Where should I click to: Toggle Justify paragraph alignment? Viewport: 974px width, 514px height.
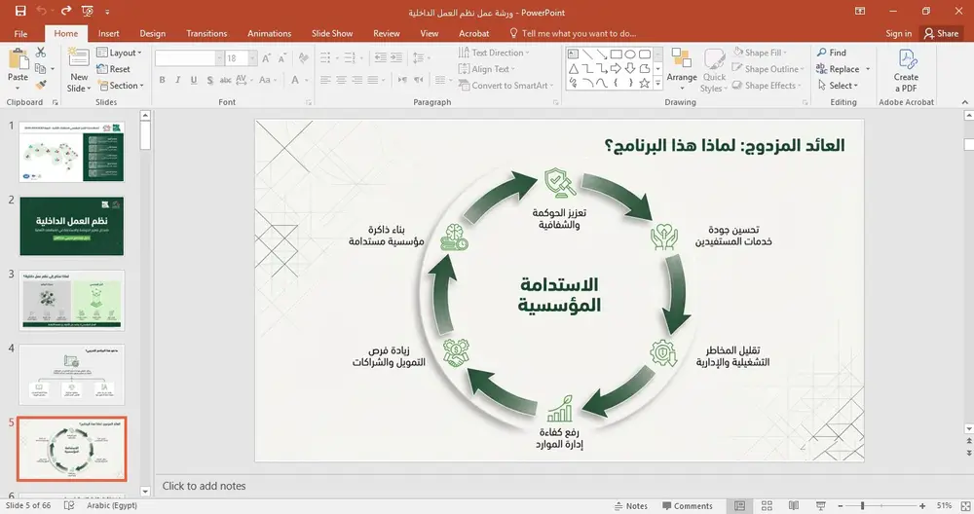tap(373, 80)
